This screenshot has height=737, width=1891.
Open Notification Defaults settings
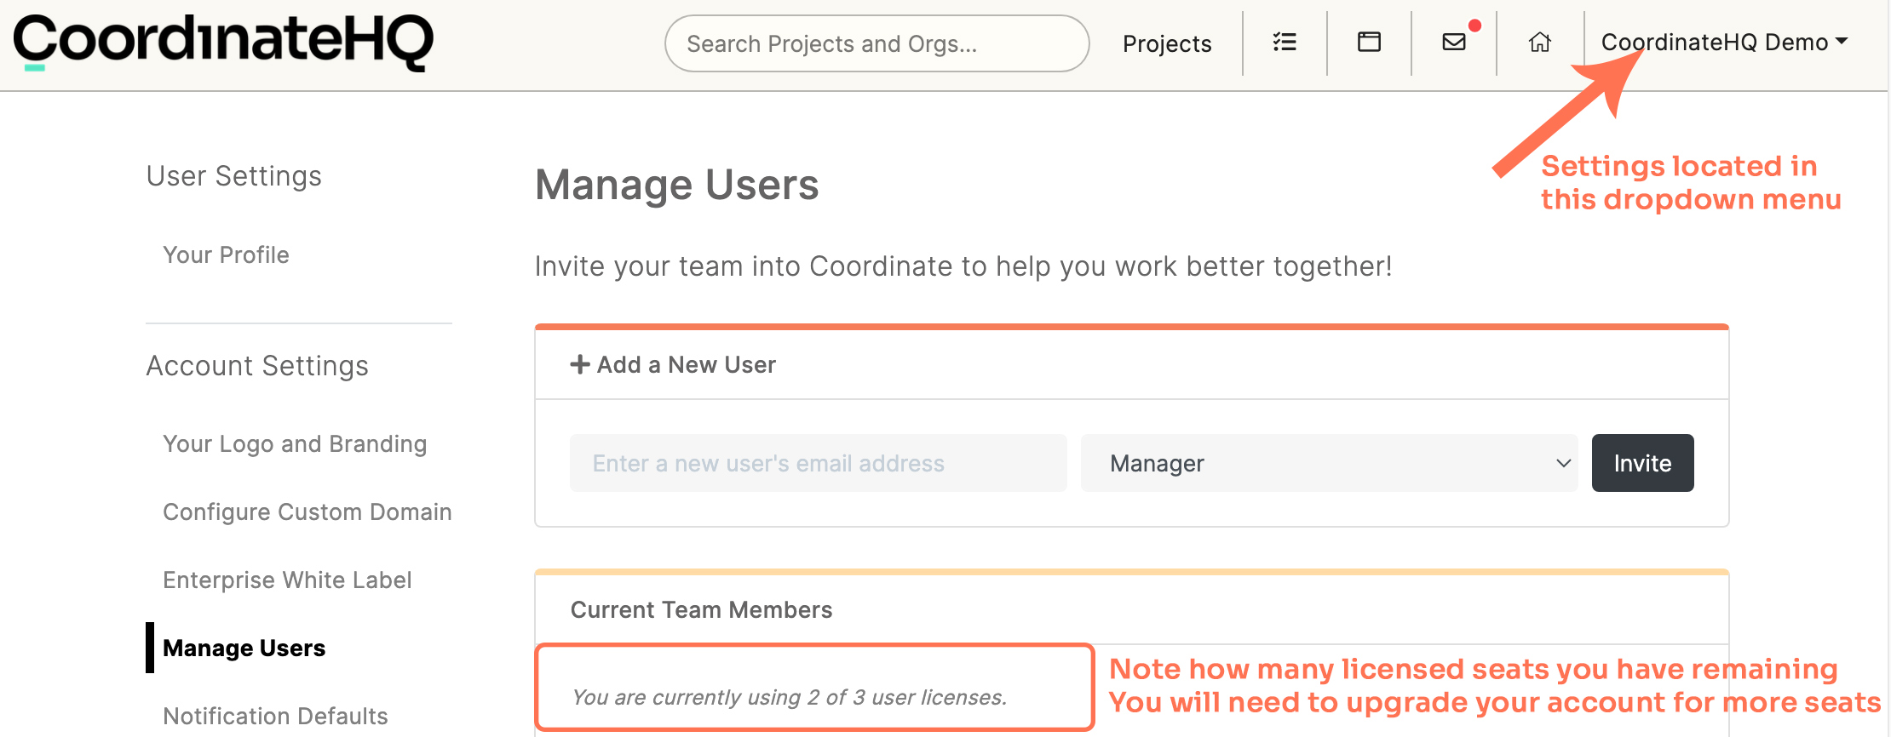tap(275, 716)
